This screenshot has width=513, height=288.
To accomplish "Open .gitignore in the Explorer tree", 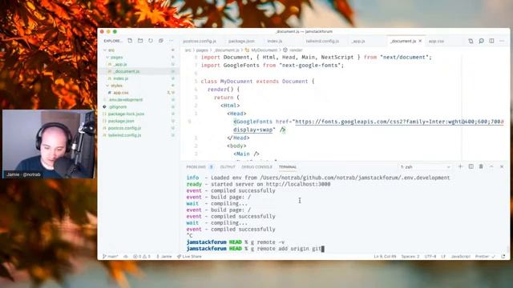I will (x=118, y=106).
